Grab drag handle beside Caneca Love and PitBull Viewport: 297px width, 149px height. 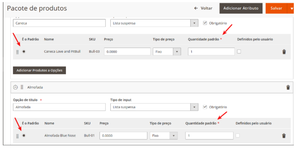[x=17, y=52]
